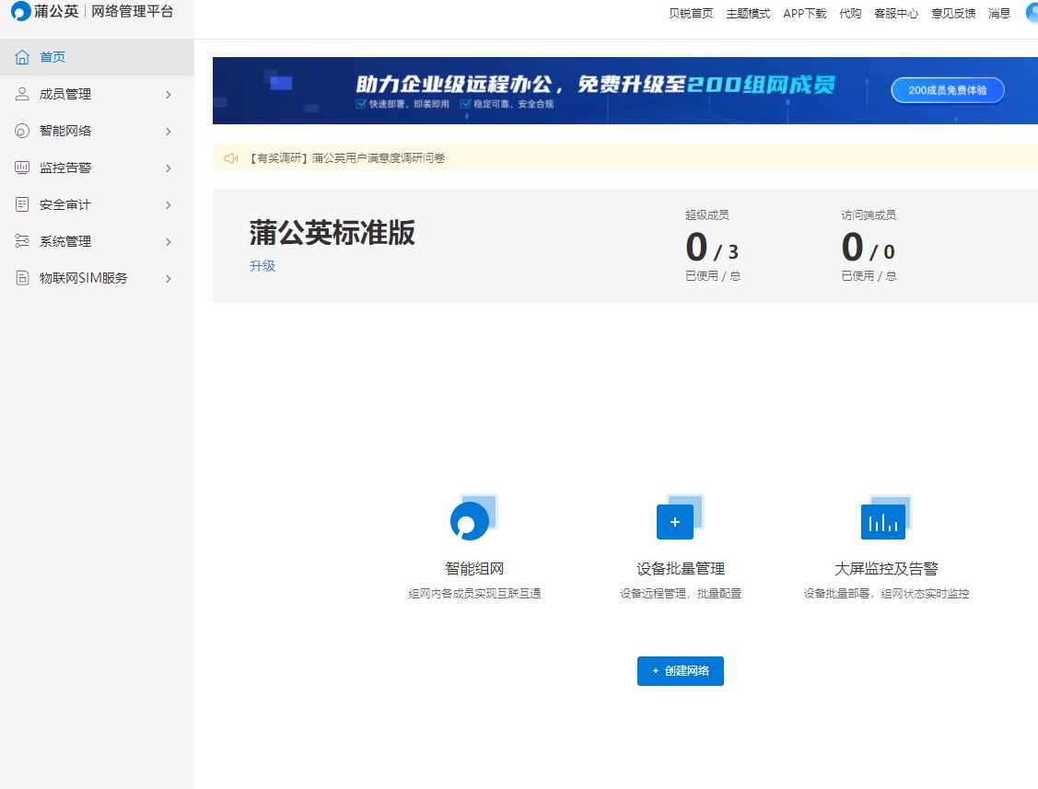Click the 智能组网 feature icon

coord(472,518)
